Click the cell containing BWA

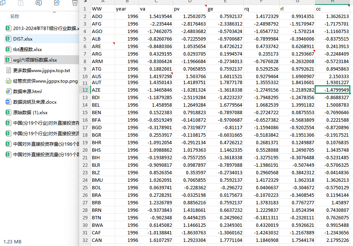click(x=103, y=225)
